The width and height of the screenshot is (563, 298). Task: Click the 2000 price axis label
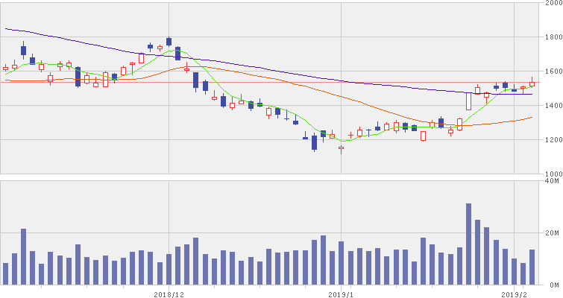pos(553,4)
